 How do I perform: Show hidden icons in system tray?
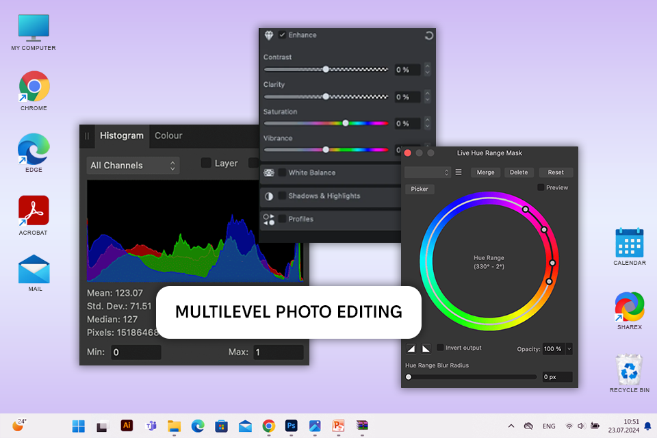pyautogui.click(x=511, y=426)
